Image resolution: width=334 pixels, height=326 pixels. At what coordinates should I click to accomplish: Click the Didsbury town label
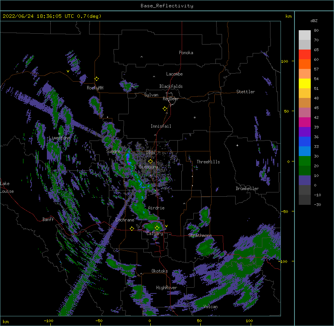coord(149,167)
